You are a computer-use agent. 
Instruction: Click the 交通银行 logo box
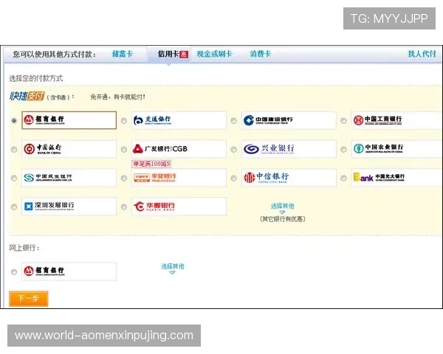coord(179,120)
